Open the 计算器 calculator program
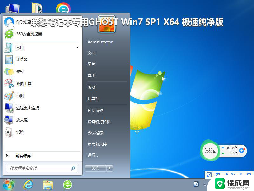 coord(42,60)
